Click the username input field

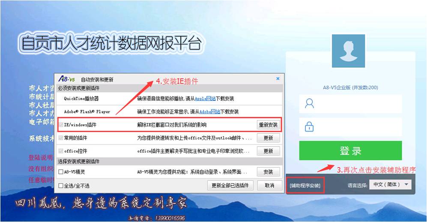[350, 104]
